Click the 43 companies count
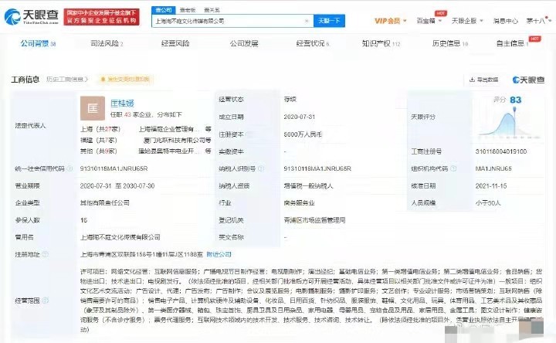Viewport: 556px width, 343px height. coord(127,114)
